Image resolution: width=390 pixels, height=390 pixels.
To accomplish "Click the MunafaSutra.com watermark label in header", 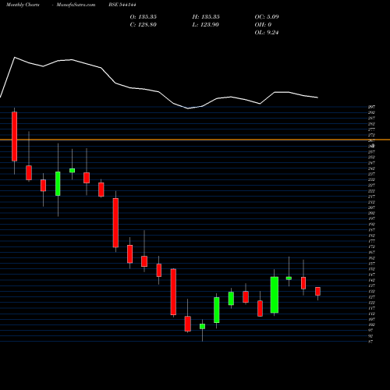I will [x=76, y=5].
